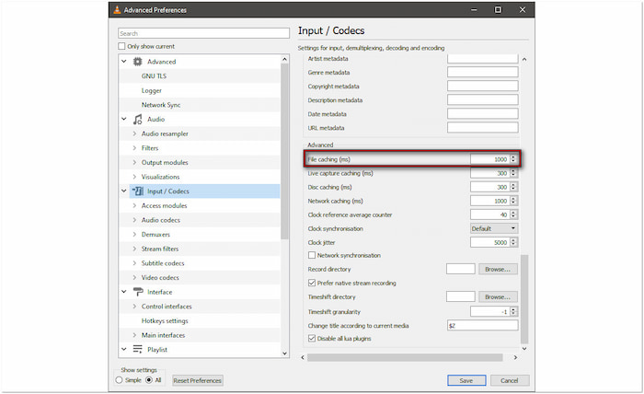The height and width of the screenshot is (394, 644).
Task: Uncheck Prefer native stream recording
Action: pyautogui.click(x=312, y=283)
